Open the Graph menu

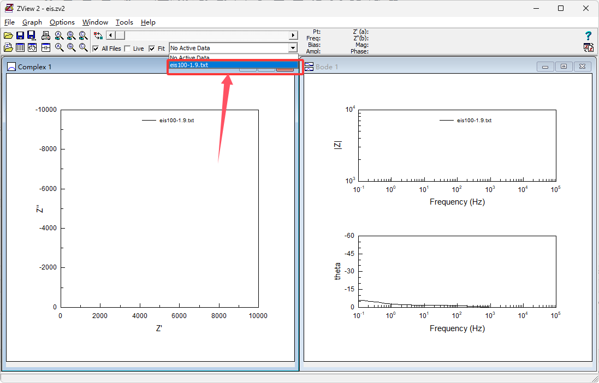tap(32, 22)
